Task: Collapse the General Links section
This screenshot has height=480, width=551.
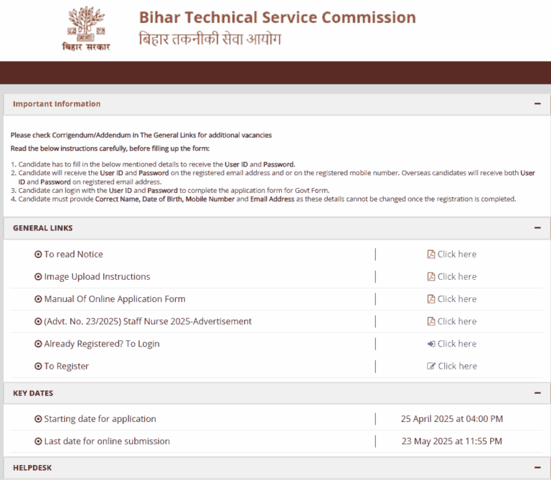Action: [537, 228]
